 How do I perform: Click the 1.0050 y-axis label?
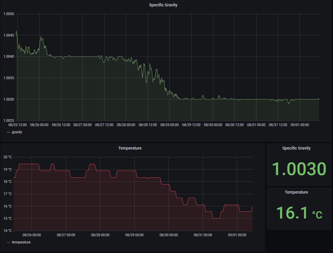9,14
